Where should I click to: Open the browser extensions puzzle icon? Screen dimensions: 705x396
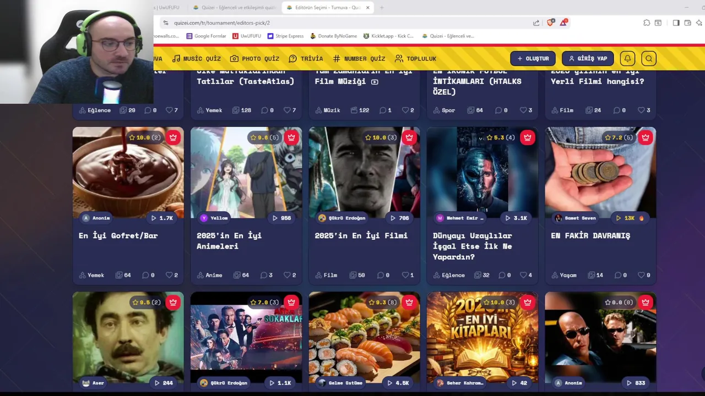[647, 23]
